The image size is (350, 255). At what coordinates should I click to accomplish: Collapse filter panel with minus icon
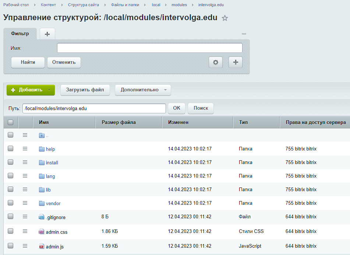point(244,34)
